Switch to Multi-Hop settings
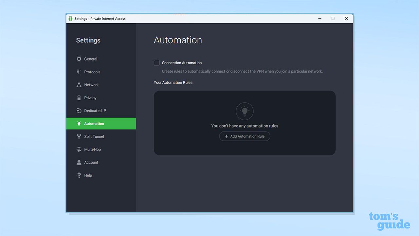 coord(101,149)
